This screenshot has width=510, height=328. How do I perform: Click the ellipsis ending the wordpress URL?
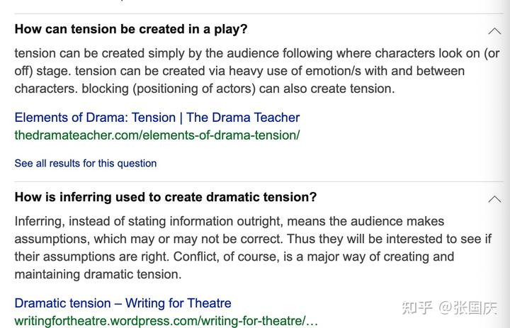(313, 321)
